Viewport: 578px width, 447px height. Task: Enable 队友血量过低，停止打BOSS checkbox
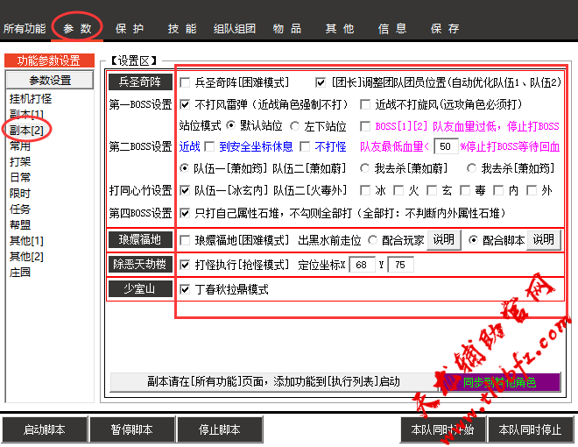[x=365, y=126]
